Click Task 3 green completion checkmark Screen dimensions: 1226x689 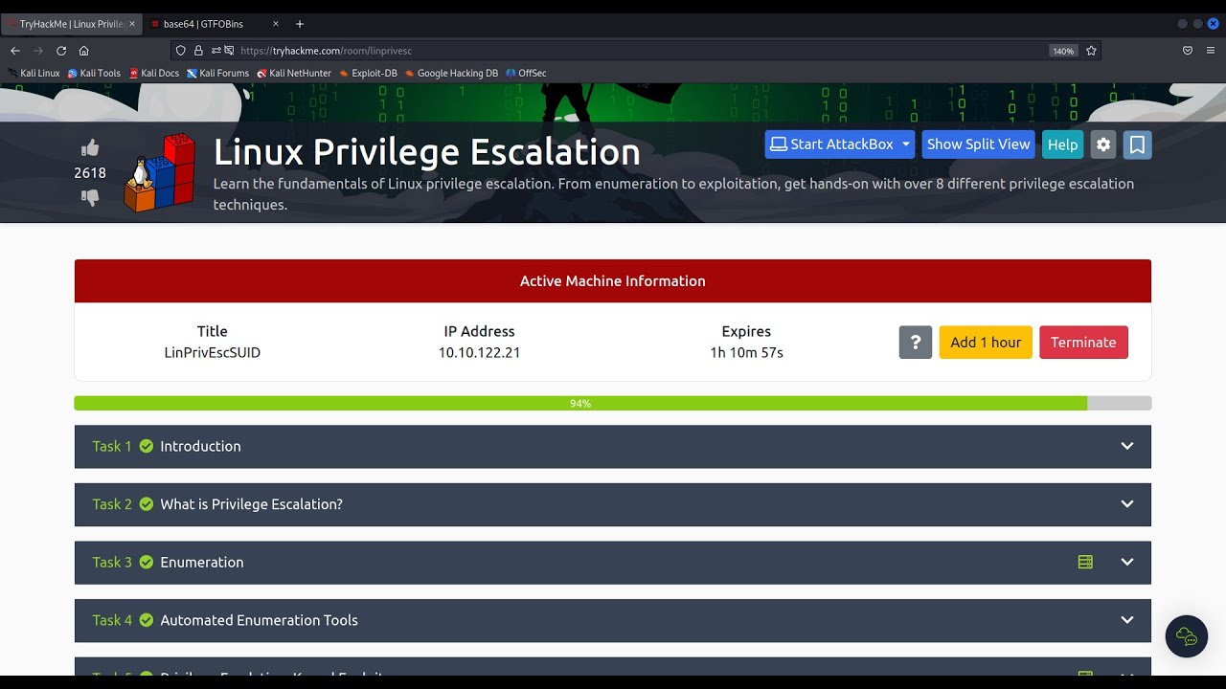click(147, 562)
